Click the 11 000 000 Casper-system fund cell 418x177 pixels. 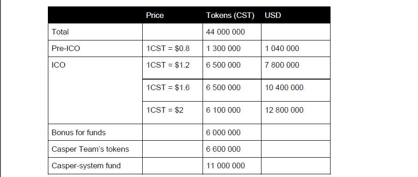click(x=226, y=166)
